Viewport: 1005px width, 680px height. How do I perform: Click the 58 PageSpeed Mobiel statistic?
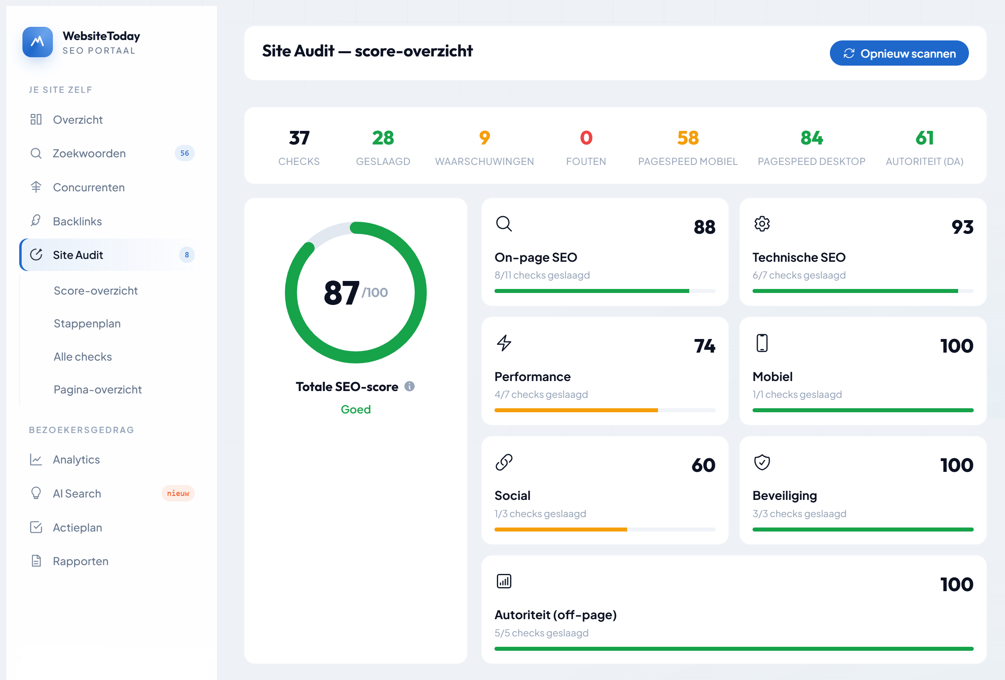coord(688,148)
